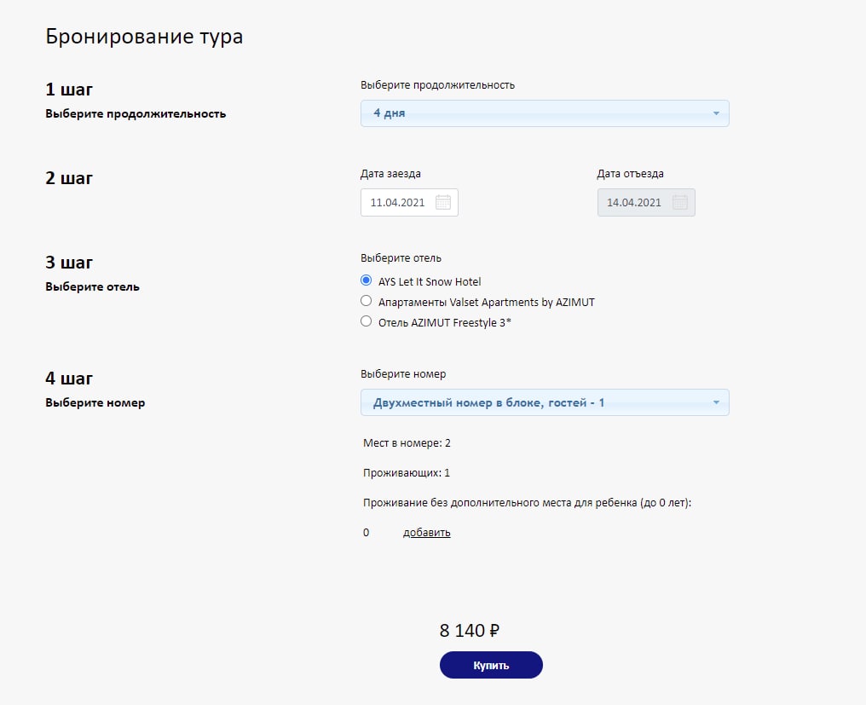Click the 'Купить' purchase button
Viewport: 866px width, 705px height.
coord(491,665)
